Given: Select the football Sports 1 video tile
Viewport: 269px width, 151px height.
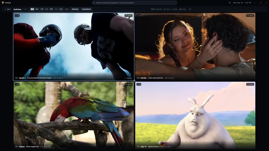Looking at the screenshot, I should (74, 47).
